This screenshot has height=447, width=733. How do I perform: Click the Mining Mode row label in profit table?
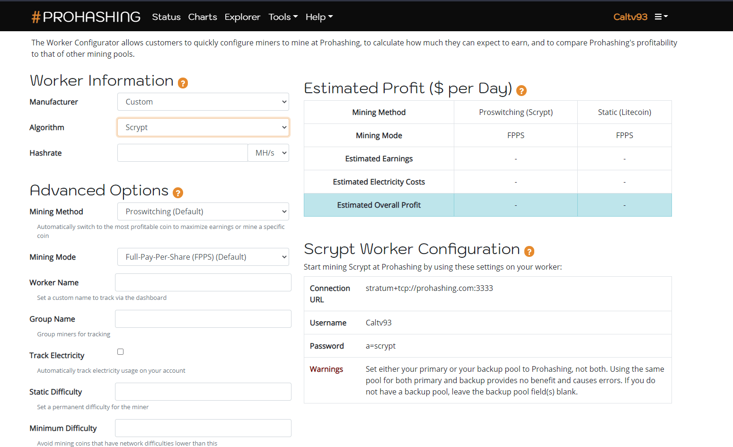pyautogui.click(x=379, y=135)
